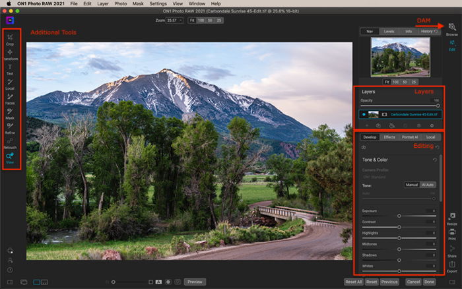Collapse the Tone & Color section
Screen dimensions: 462x289
click(375, 160)
